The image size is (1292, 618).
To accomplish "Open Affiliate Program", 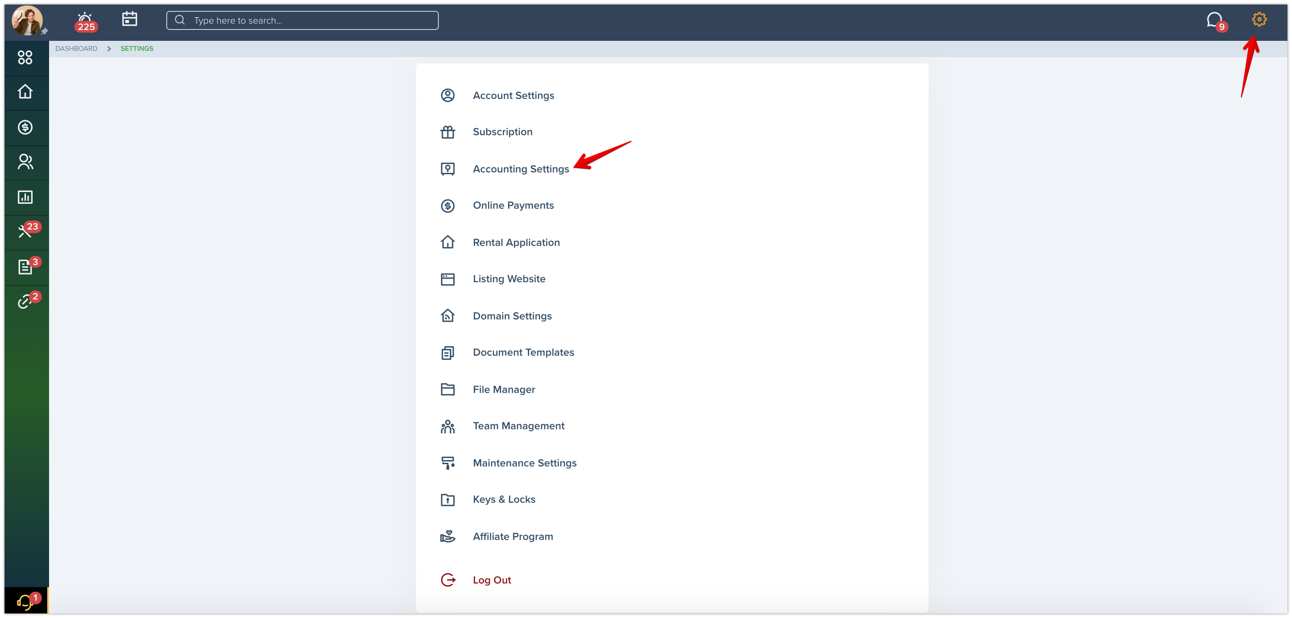I will [x=512, y=537].
